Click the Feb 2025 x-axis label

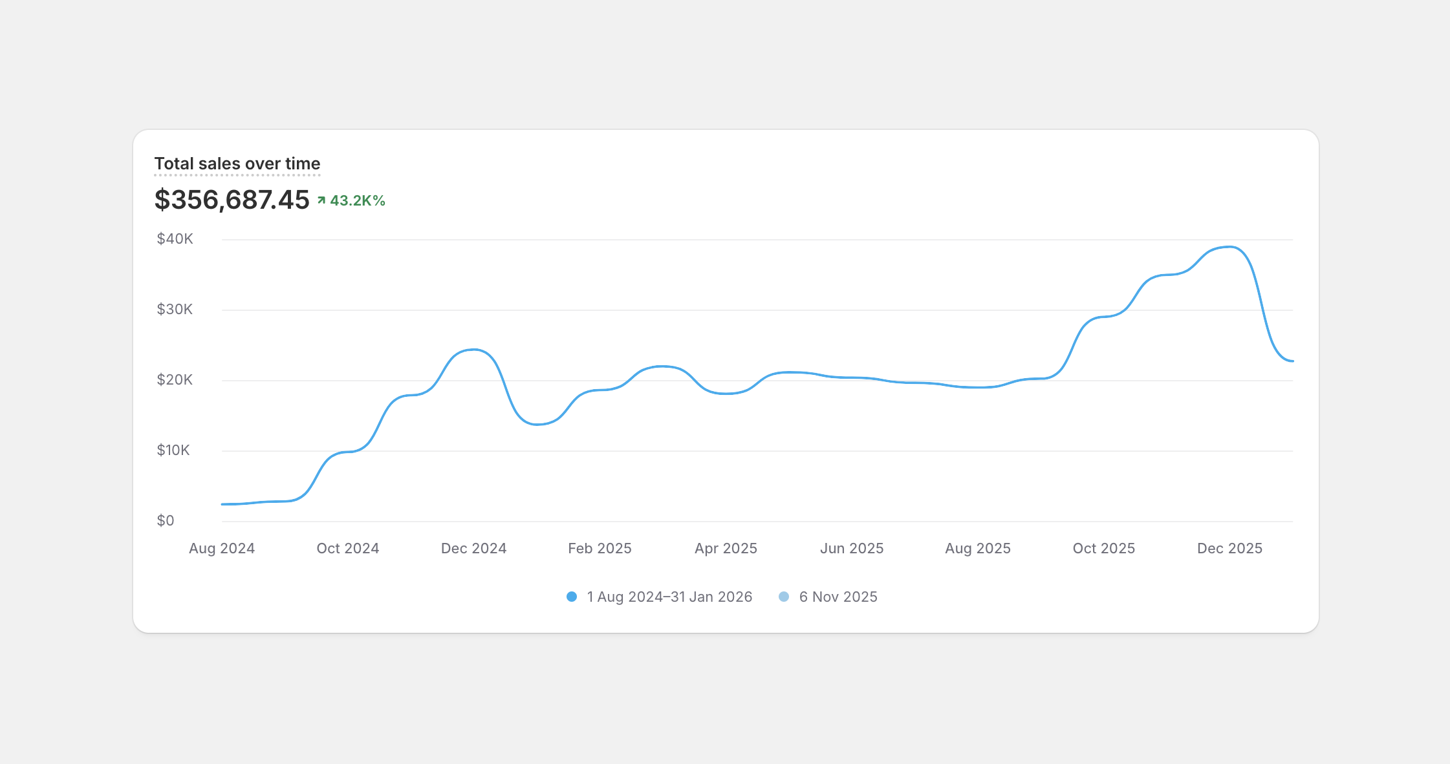[600, 548]
